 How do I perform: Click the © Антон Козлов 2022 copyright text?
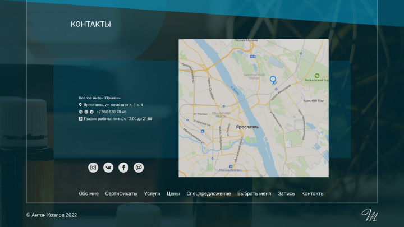[52, 215]
